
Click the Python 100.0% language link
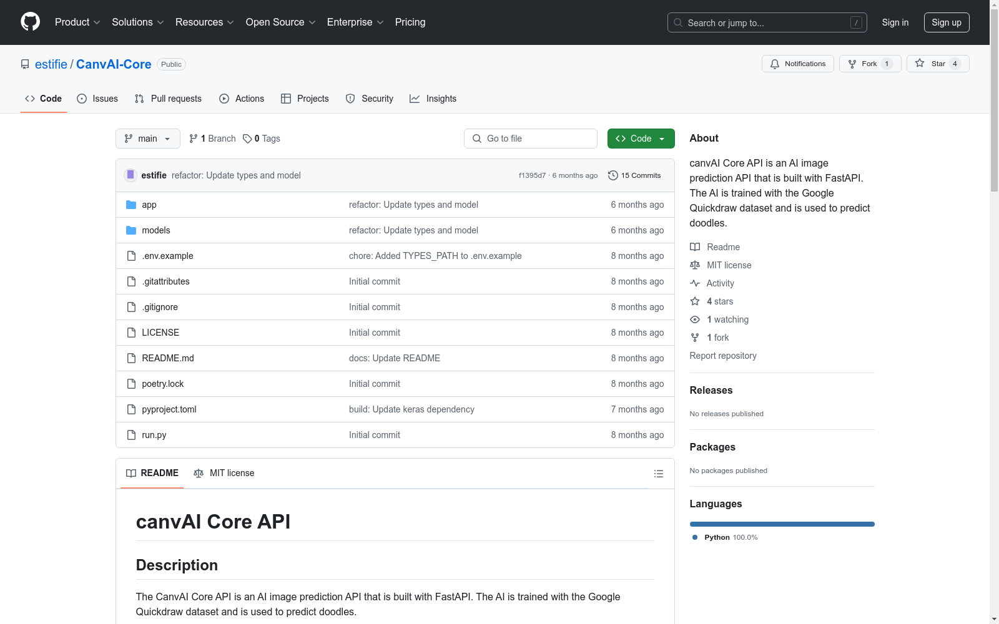[x=725, y=537]
